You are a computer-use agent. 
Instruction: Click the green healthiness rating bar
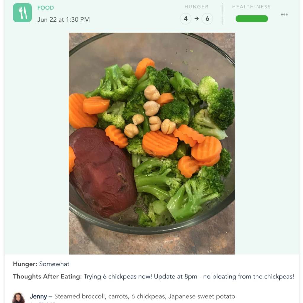252,19
